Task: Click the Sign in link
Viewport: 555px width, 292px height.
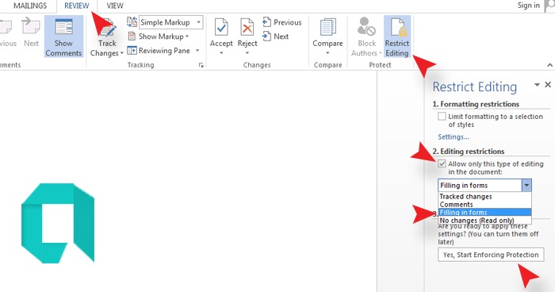Action: (x=529, y=6)
